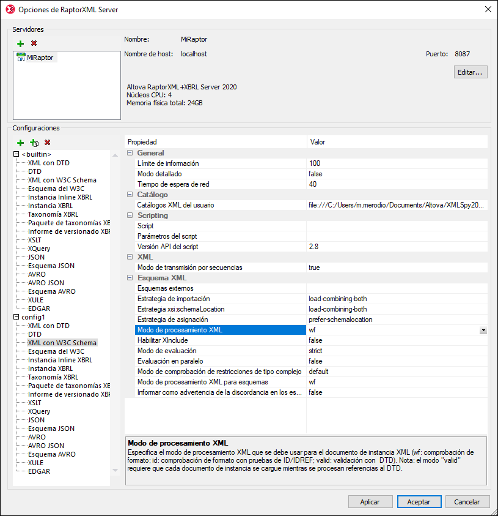Add a new configuration with the green plus icon
This screenshot has height=516, width=498.
[x=20, y=143]
